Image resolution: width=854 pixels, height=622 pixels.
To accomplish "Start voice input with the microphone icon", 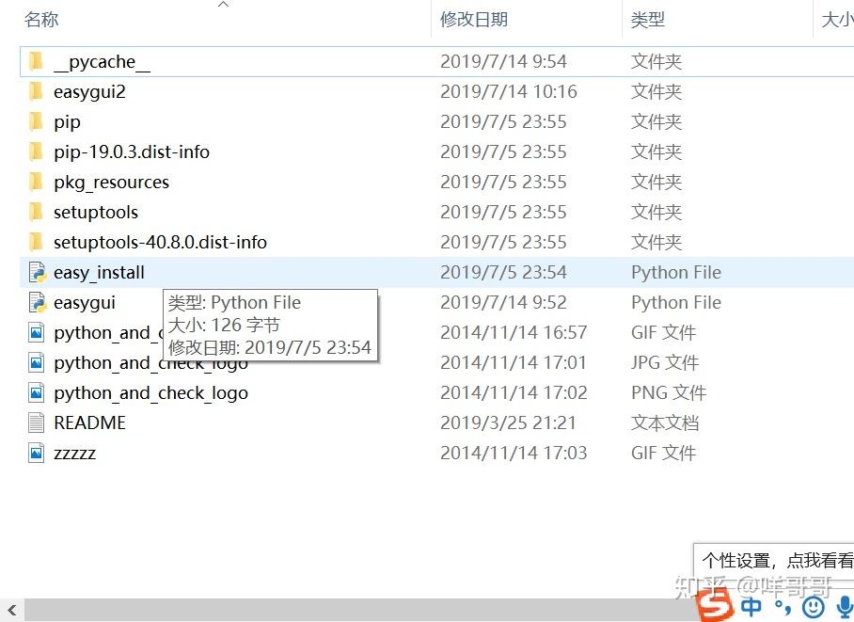I will coord(845,607).
